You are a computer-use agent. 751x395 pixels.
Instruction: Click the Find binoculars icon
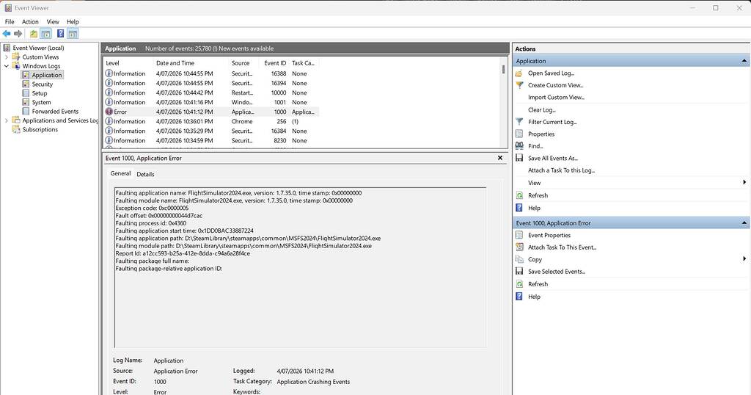tap(519, 145)
